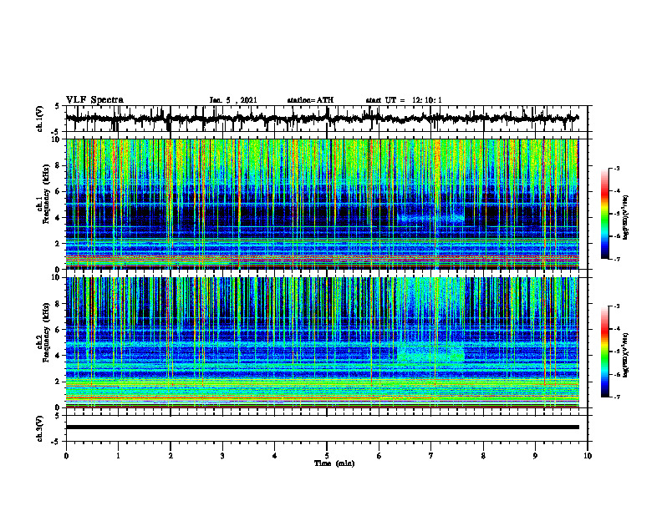This screenshot has width=662, height=511.
Task: Click time axis tick label "5"
Action: click(x=327, y=456)
